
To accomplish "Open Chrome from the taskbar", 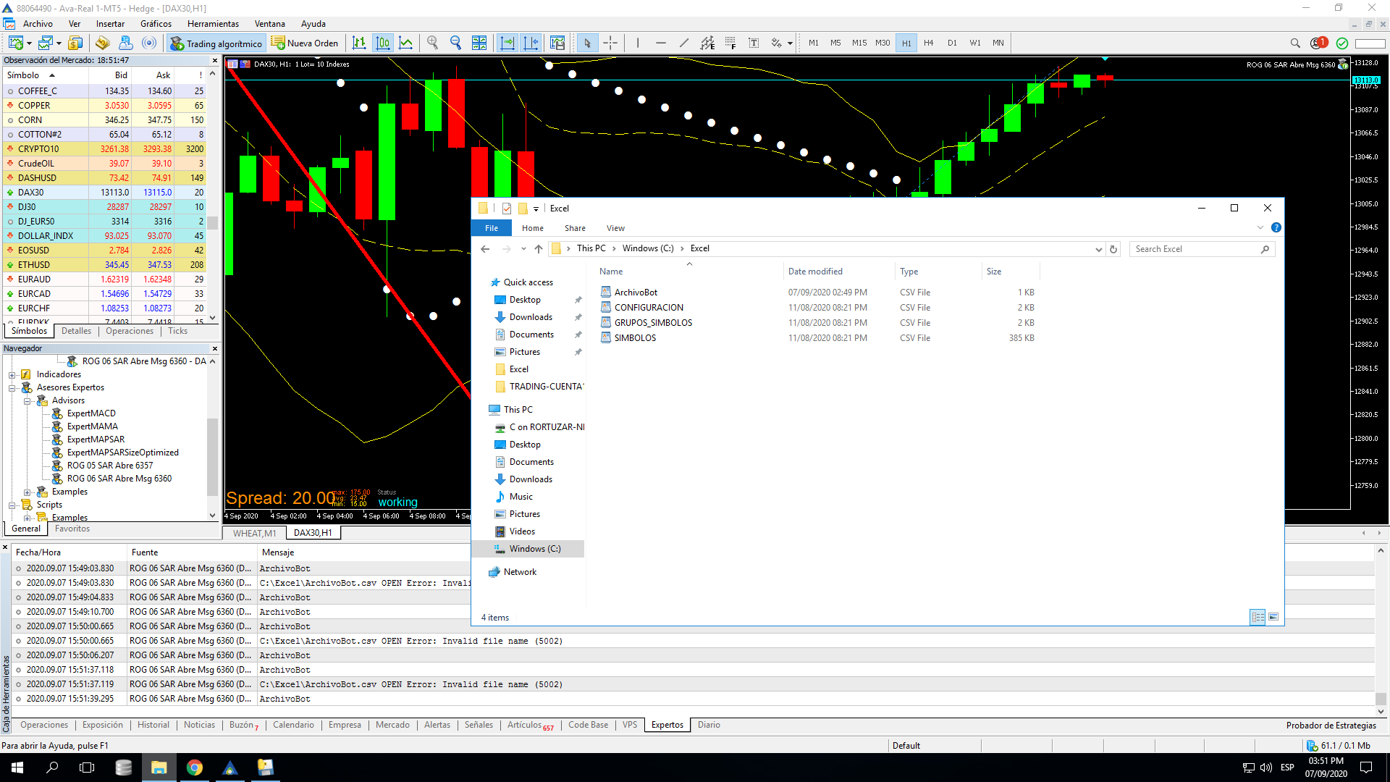I will tap(195, 768).
